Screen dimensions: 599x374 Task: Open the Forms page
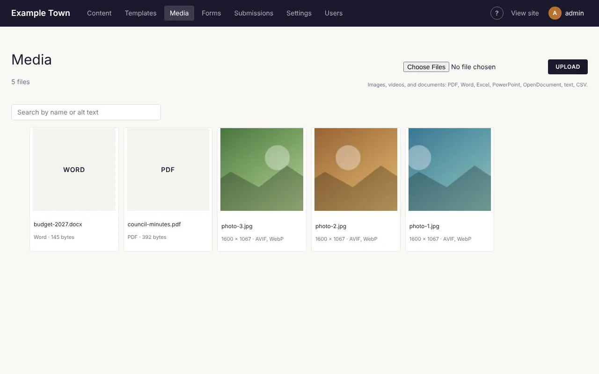coord(212,13)
